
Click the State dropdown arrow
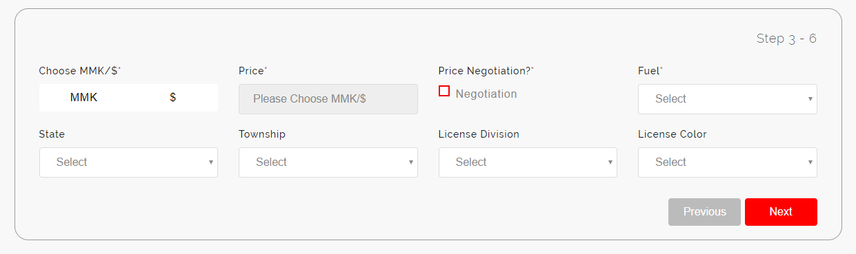(210, 162)
